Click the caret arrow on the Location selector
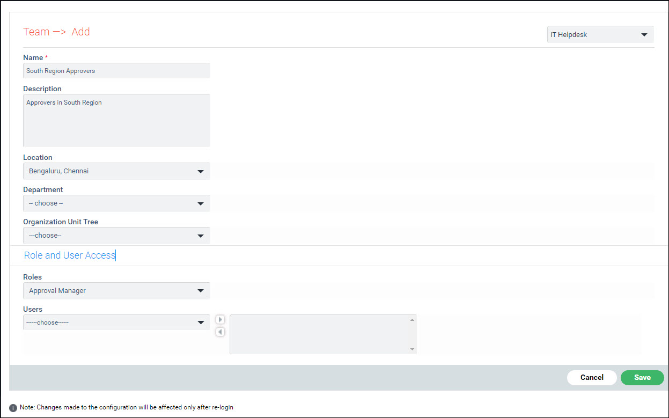Screen dimensions: 669x418 pyautogui.click(x=201, y=171)
